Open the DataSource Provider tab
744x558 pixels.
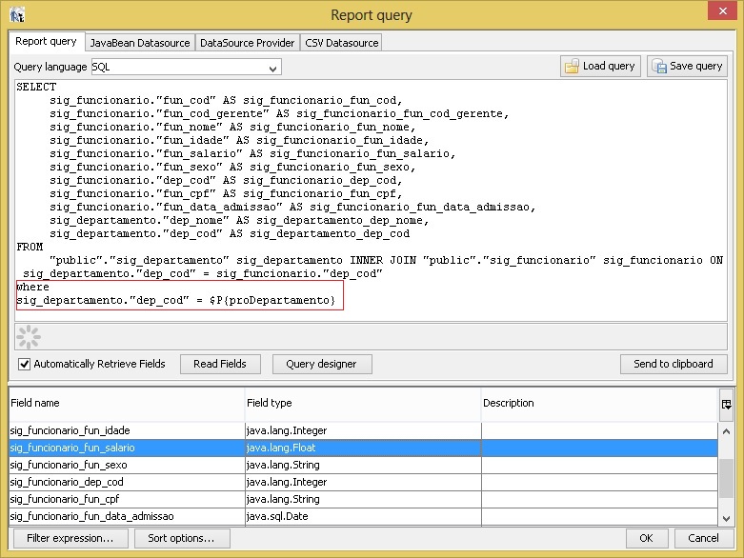(247, 43)
